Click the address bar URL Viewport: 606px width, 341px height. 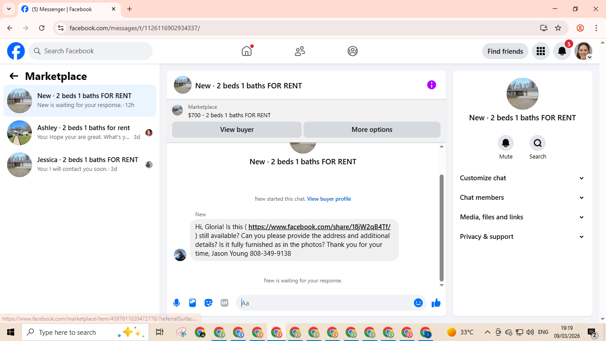[x=135, y=28]
